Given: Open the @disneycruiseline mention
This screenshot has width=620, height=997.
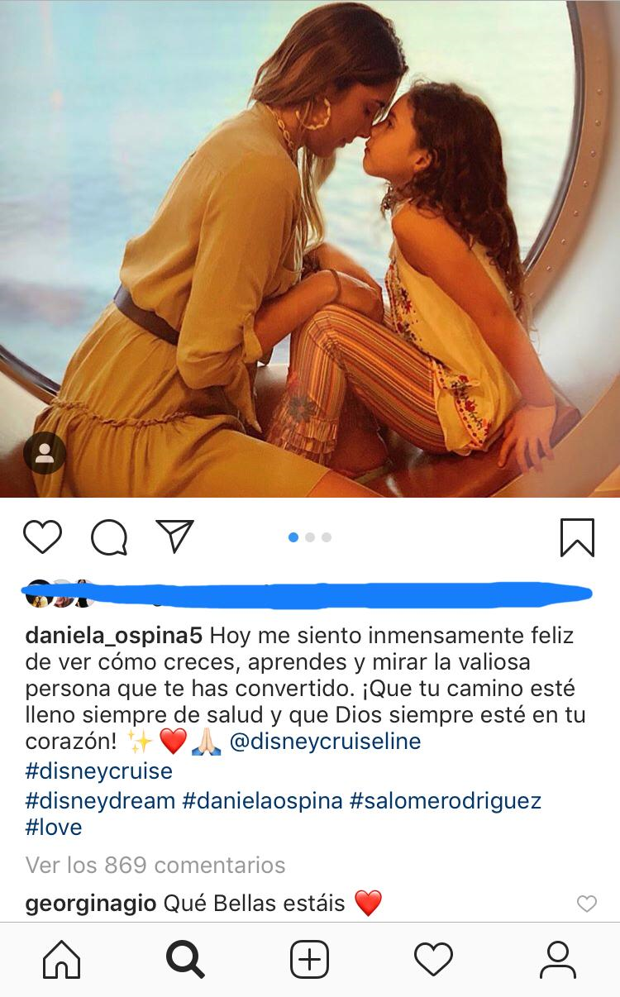Looking at the screenshot, I should pos(325,742).
